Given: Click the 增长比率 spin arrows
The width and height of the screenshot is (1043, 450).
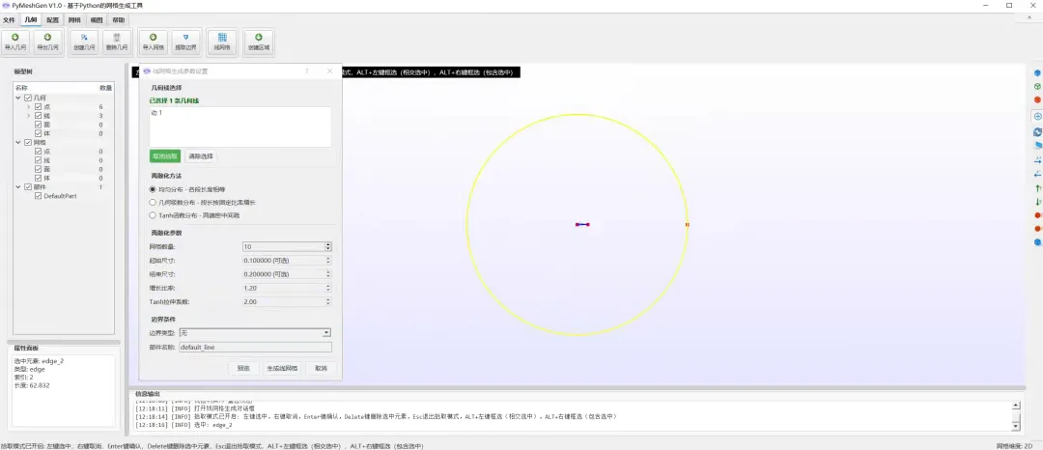Looking at the screenshot, I should [328, 288].
